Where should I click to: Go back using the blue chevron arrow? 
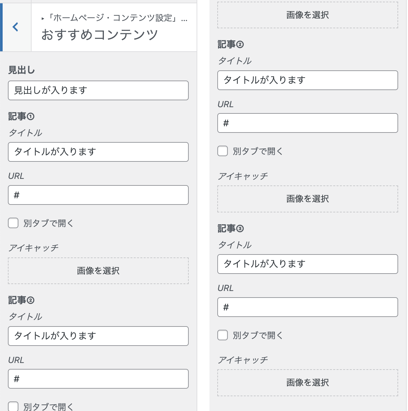15,27
